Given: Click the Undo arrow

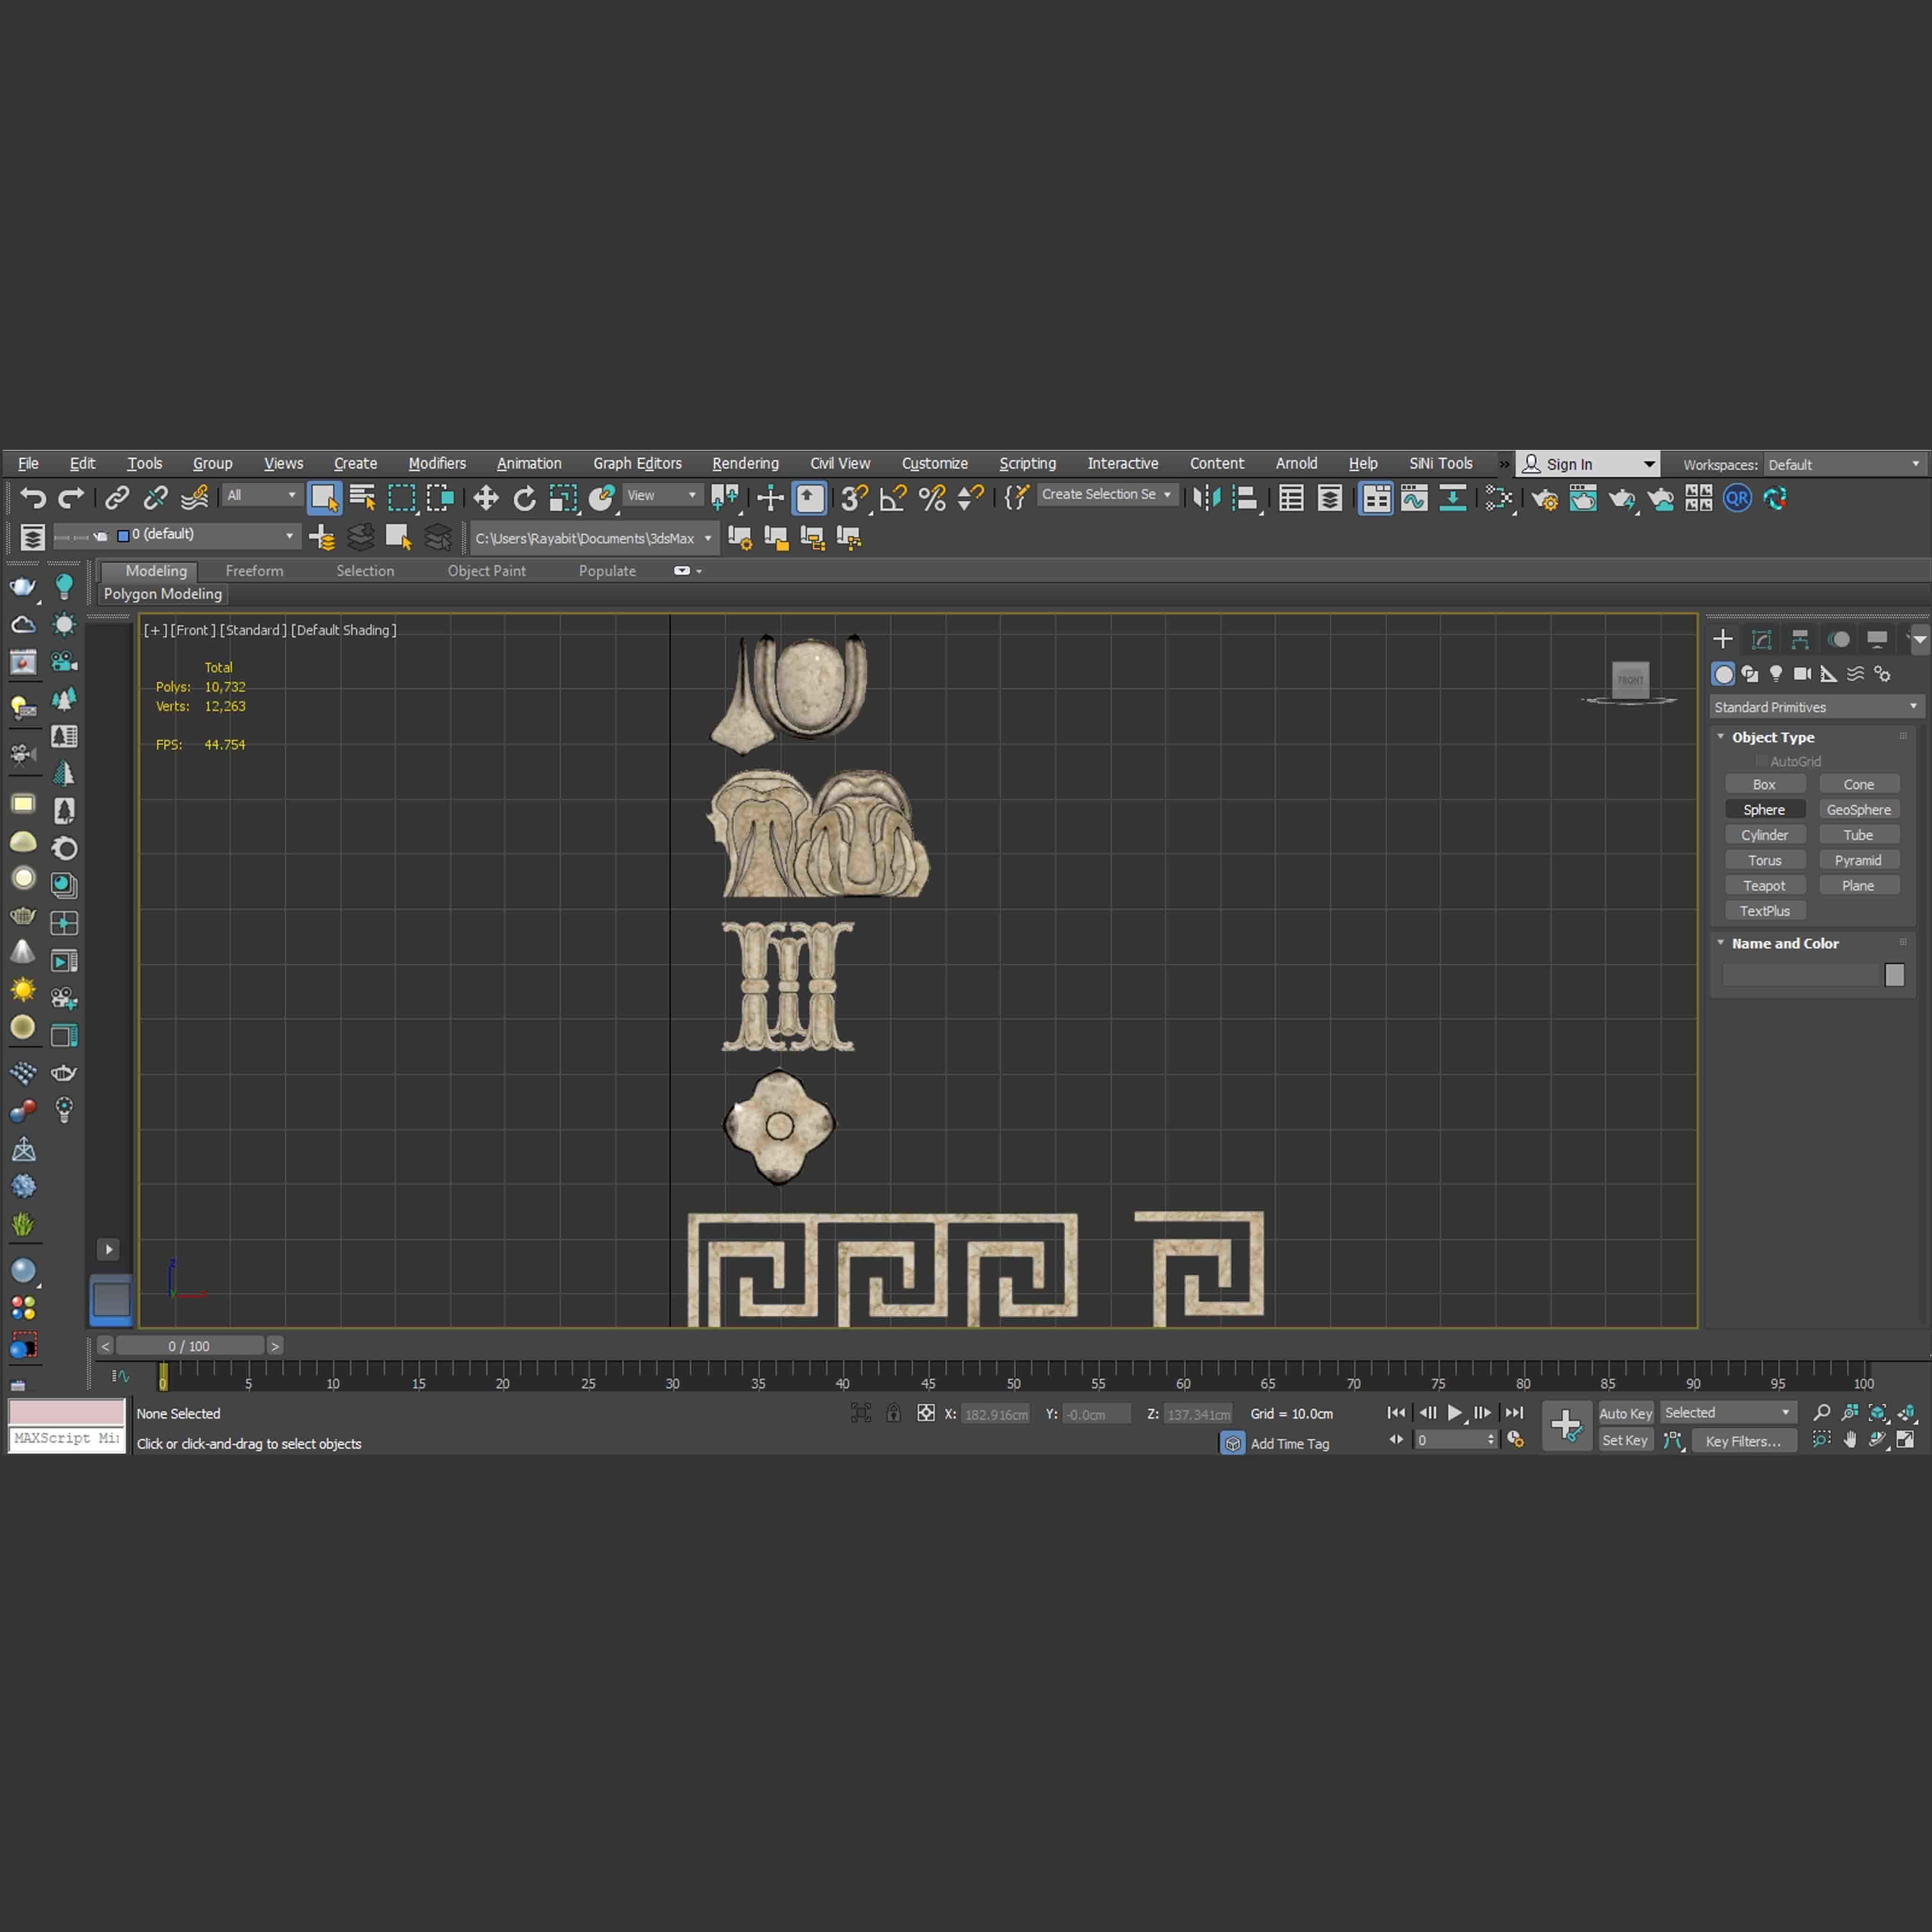Looking at the screenshot, I should tap(32, 498).
